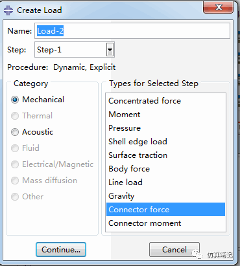Click the Continue... button
The image size is (240, 266).
coord(61,250)
